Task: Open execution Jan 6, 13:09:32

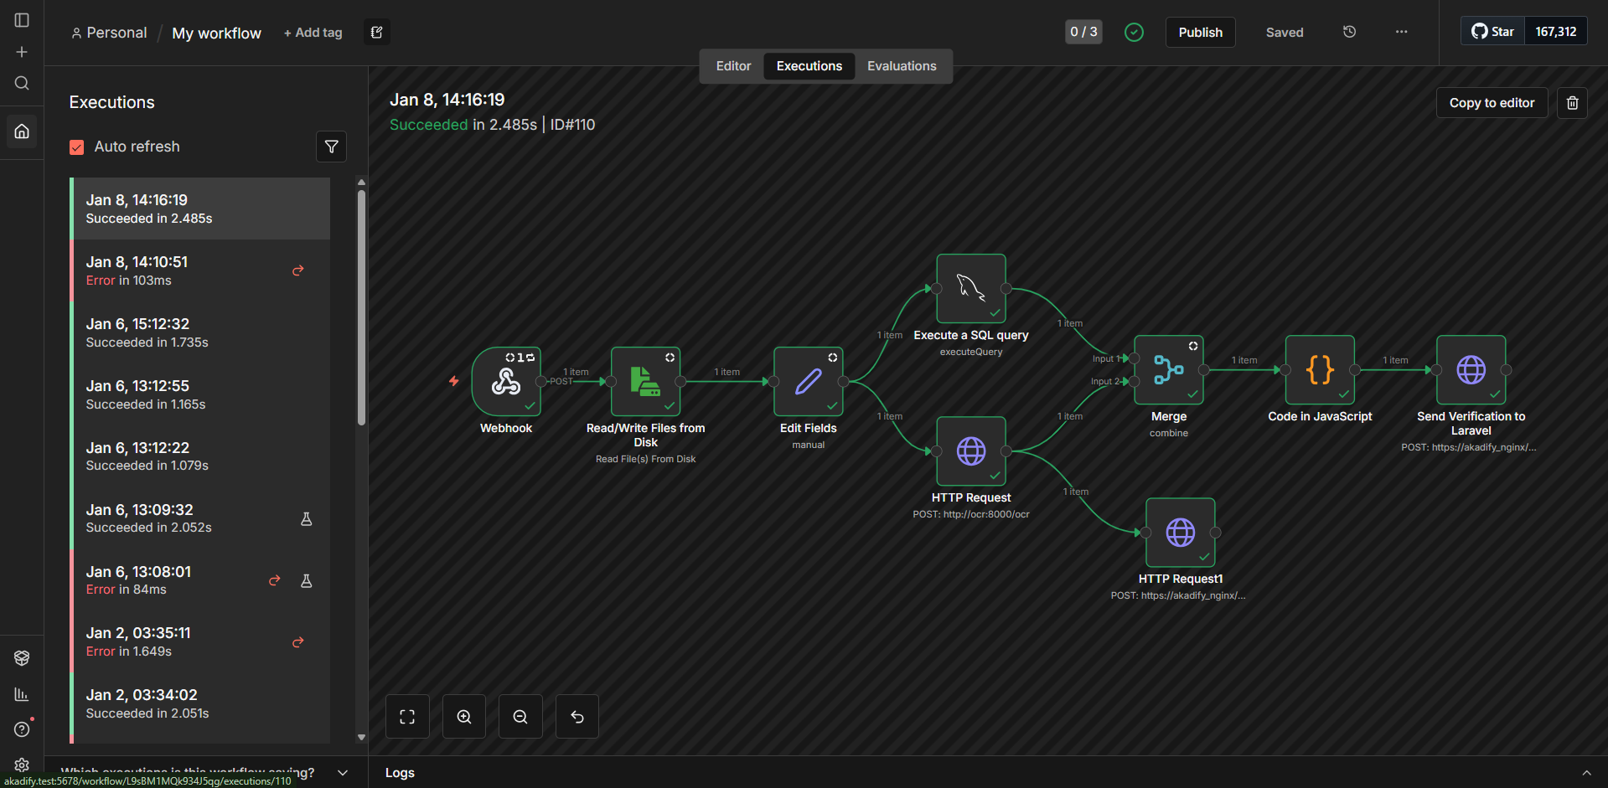Action: click(201, 518)
